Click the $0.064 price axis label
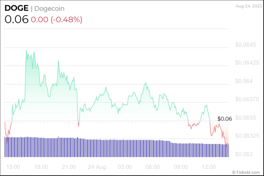 (244, 81)
